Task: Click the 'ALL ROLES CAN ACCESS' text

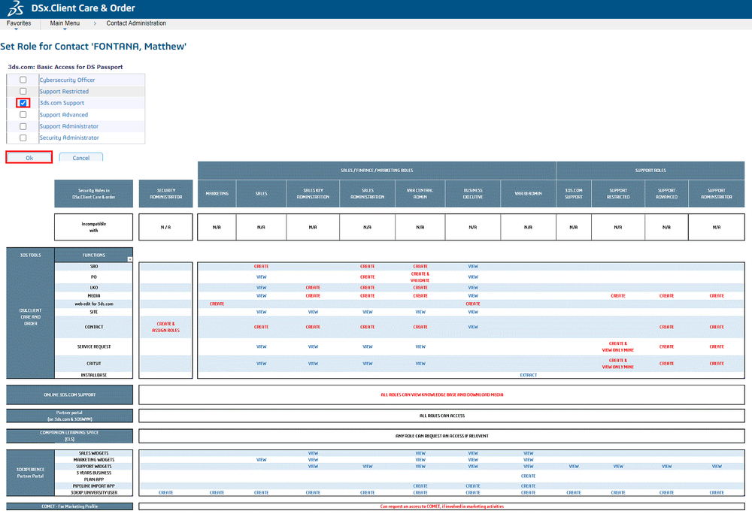Action: pyautogui.click(x=441, y=416)
